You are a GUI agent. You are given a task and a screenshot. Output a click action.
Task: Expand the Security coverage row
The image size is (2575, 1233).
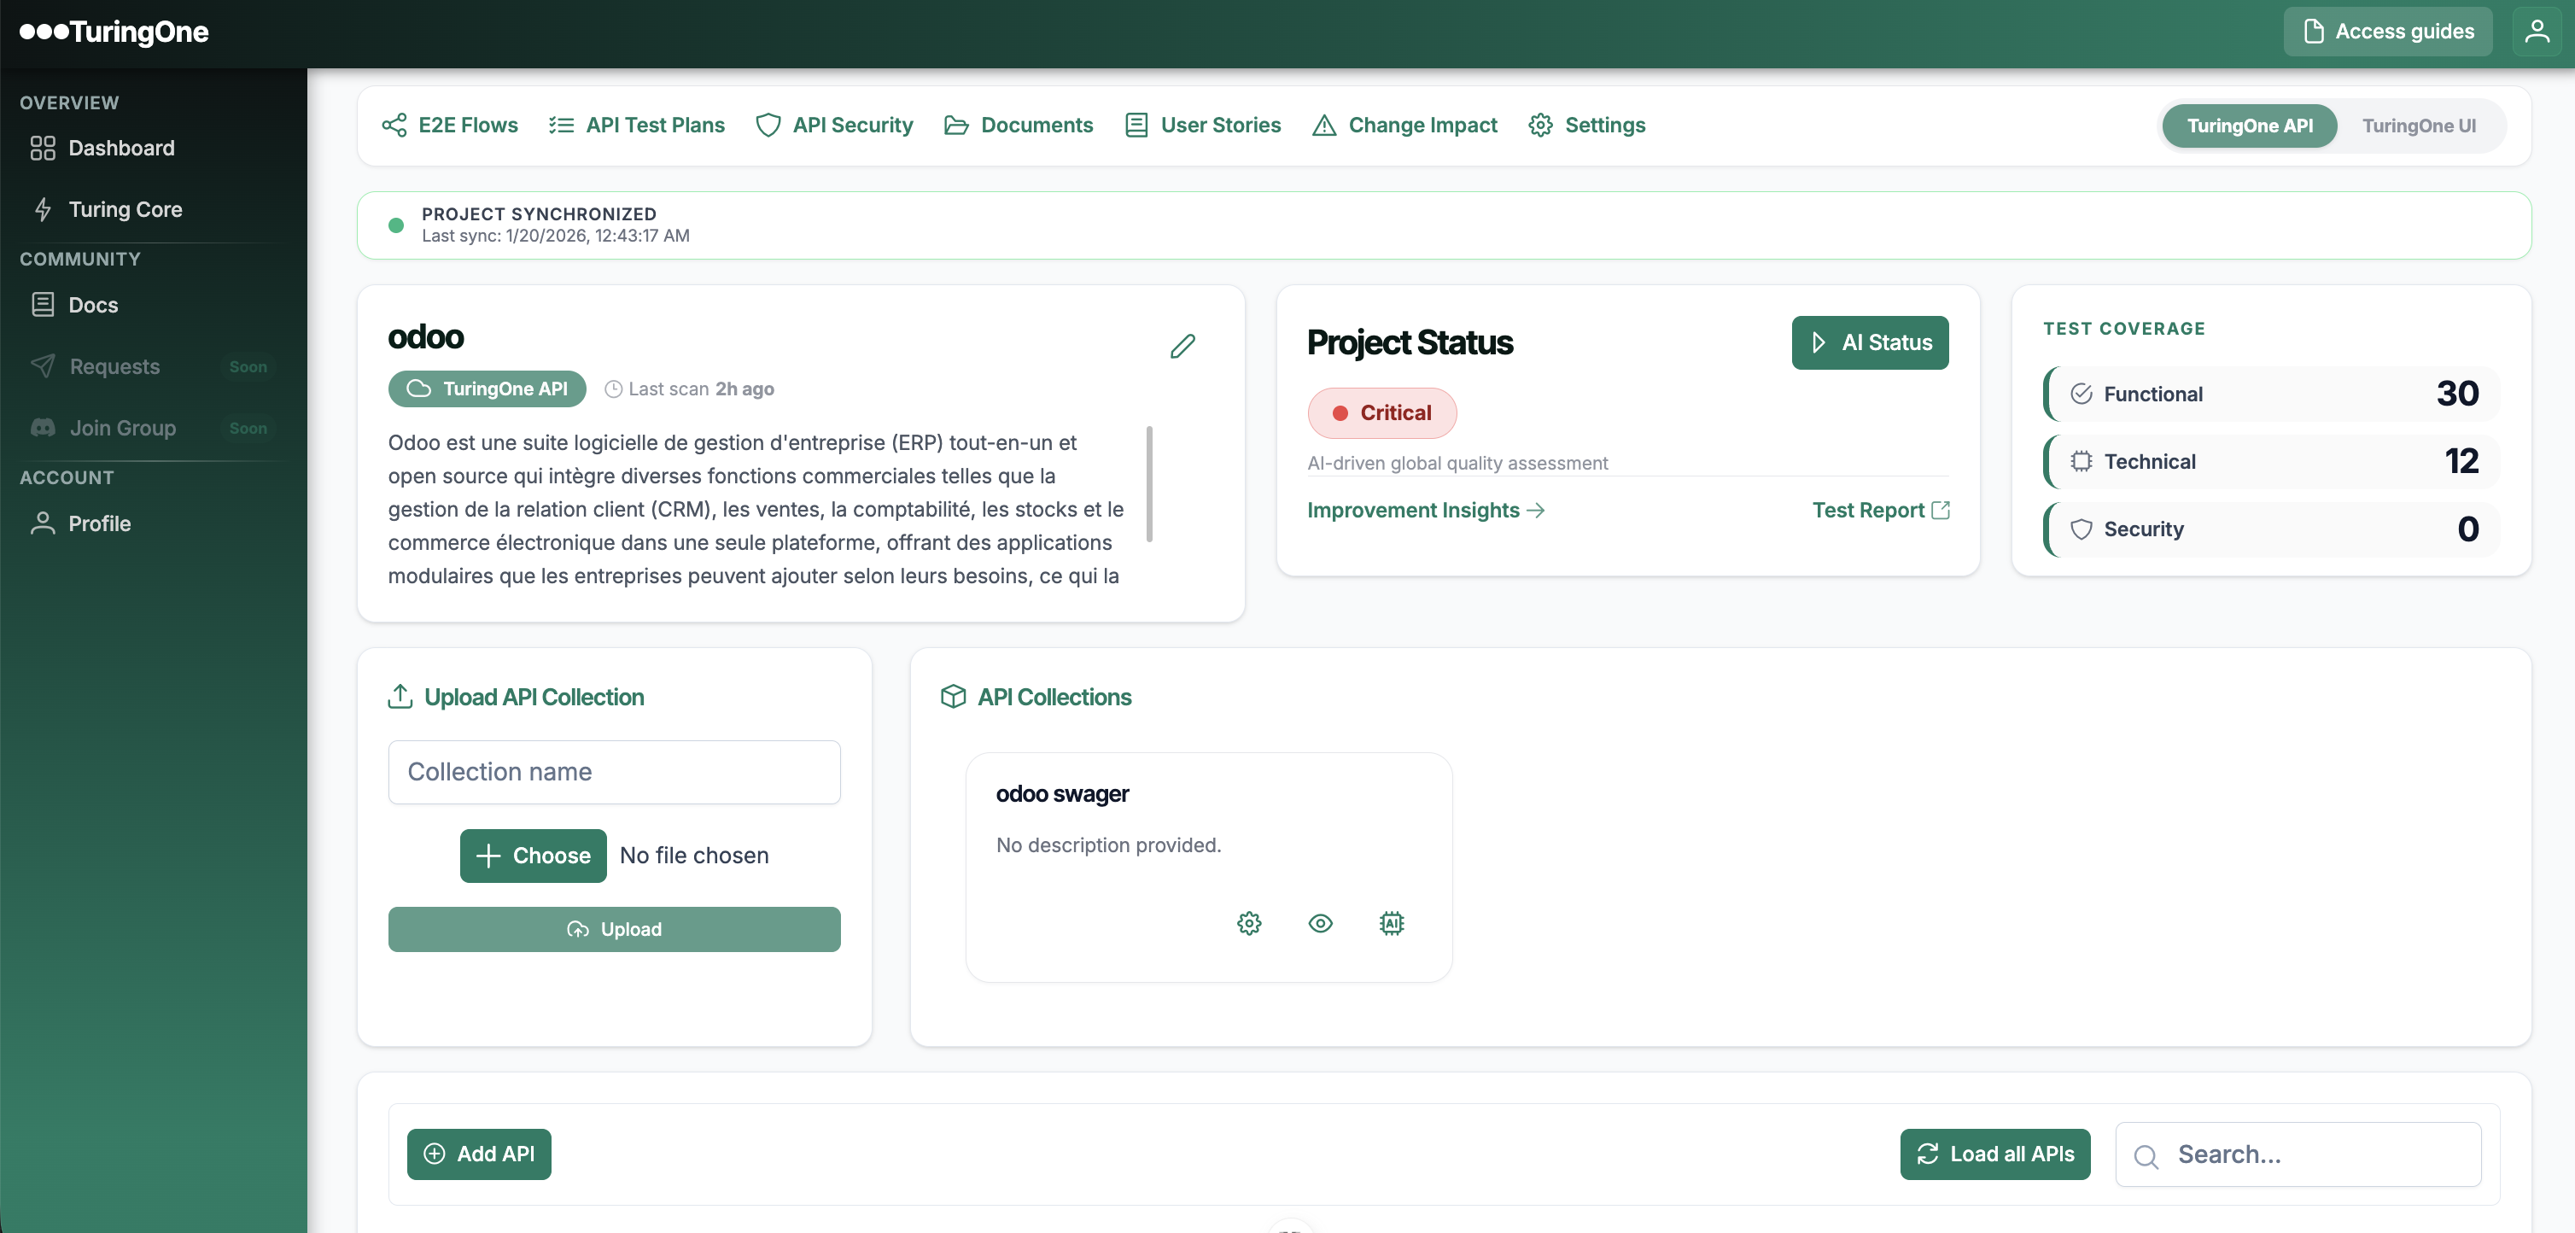point(2271,529)
